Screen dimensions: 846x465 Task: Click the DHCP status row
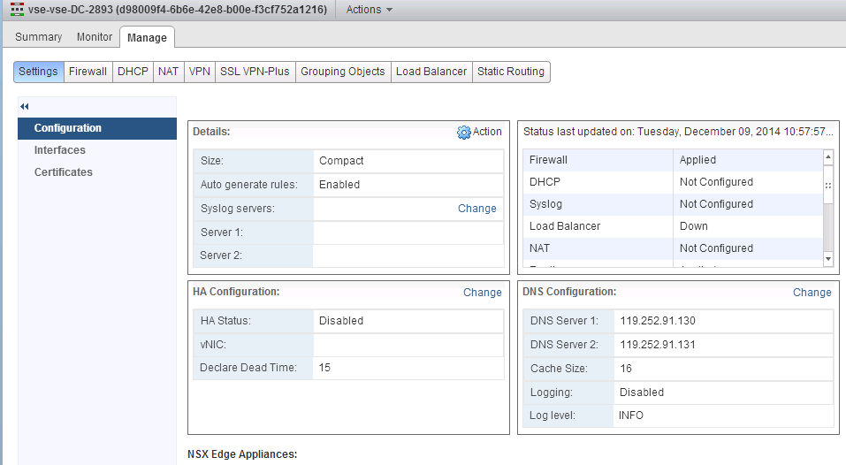pos(673,182)
